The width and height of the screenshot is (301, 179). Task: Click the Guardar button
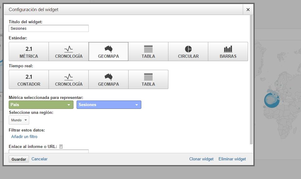[x=19, y=159]
